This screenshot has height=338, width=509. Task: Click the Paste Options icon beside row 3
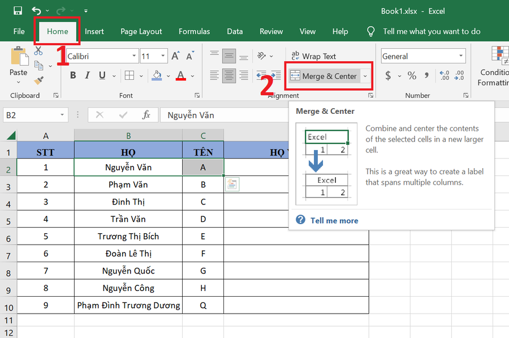pos(232,184)
